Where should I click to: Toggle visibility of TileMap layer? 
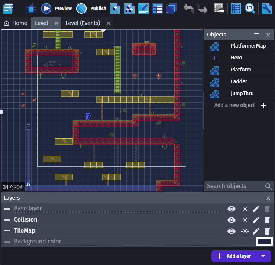coord(232,231)
